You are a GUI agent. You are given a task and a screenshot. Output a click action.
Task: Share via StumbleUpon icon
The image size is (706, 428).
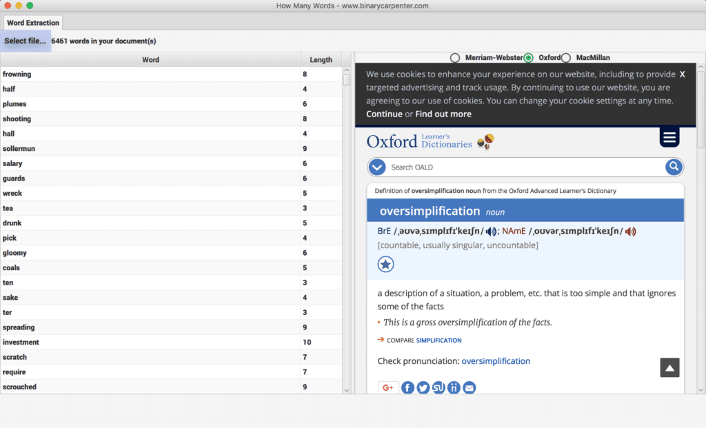438,387
